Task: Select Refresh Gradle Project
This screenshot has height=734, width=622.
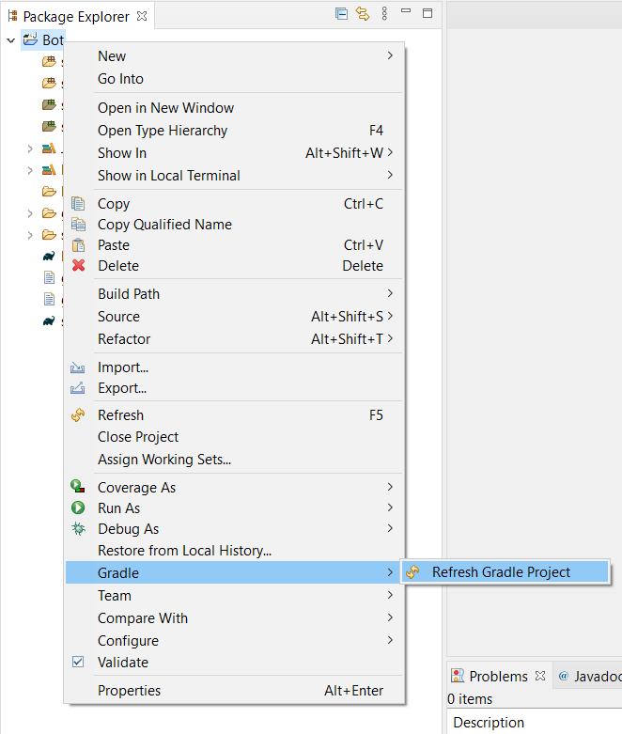Action: click(x=505, y=572)
